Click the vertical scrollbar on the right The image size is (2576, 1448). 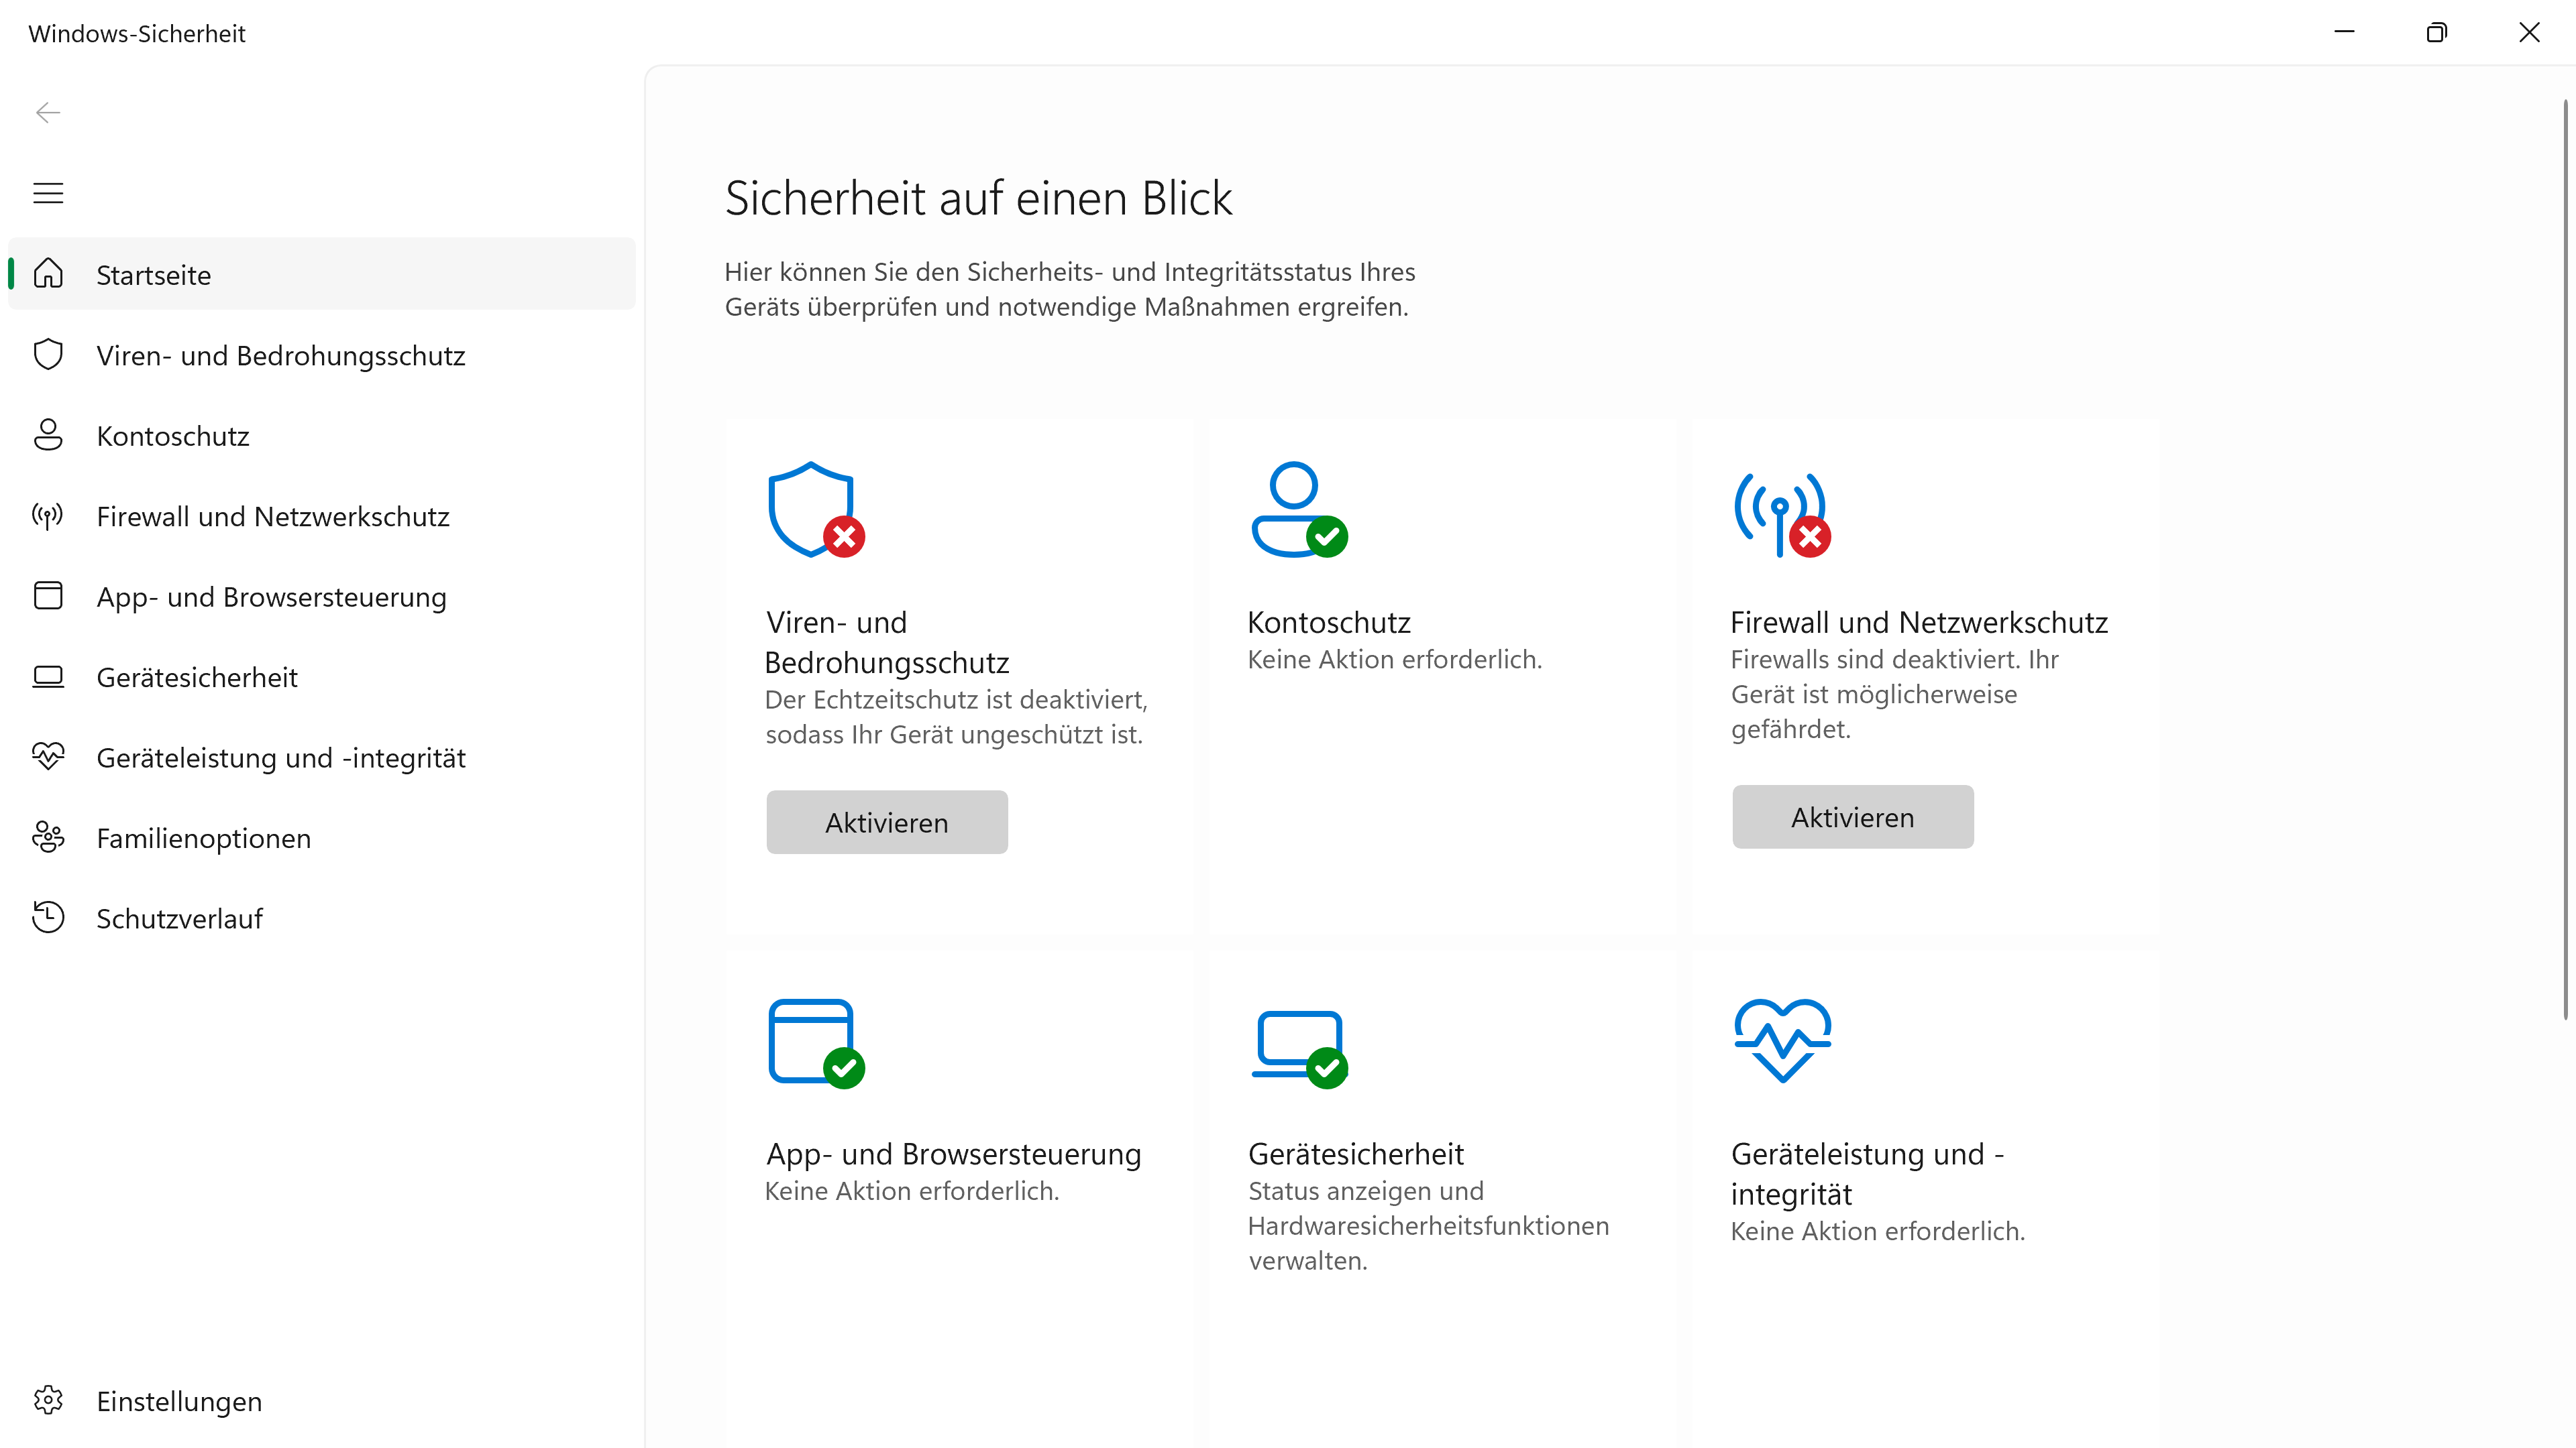tap(2565, 560)
